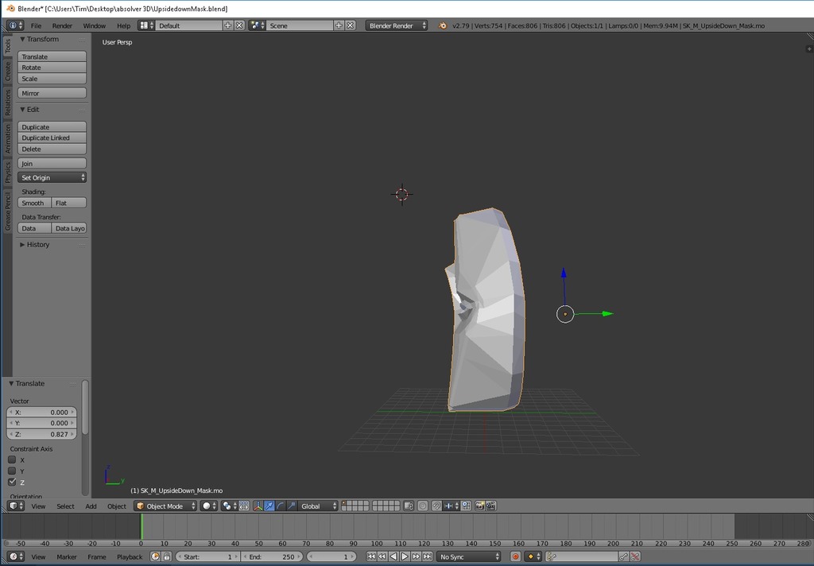This screenshot has height=566, width=814.
Task: Enable the X constraint axis checkbox
Action: pos(12,460)
